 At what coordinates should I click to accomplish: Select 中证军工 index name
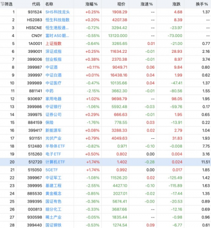(53, 178)
